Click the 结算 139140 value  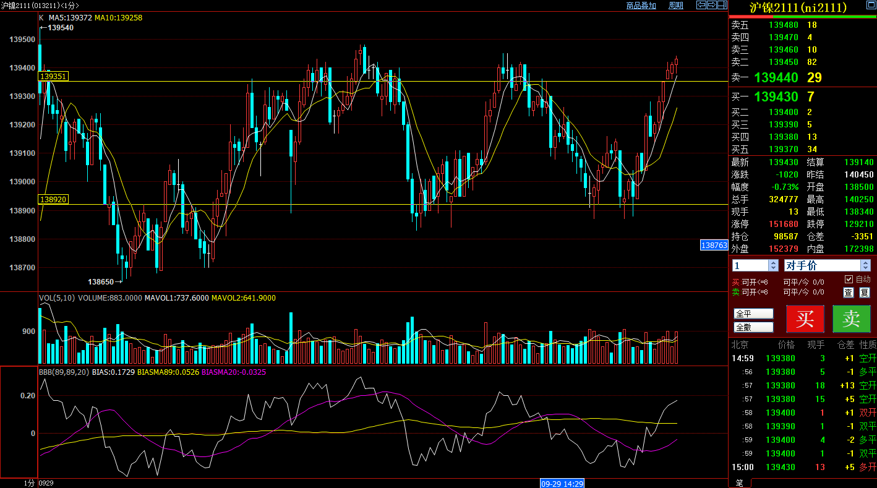pos(859,162)
